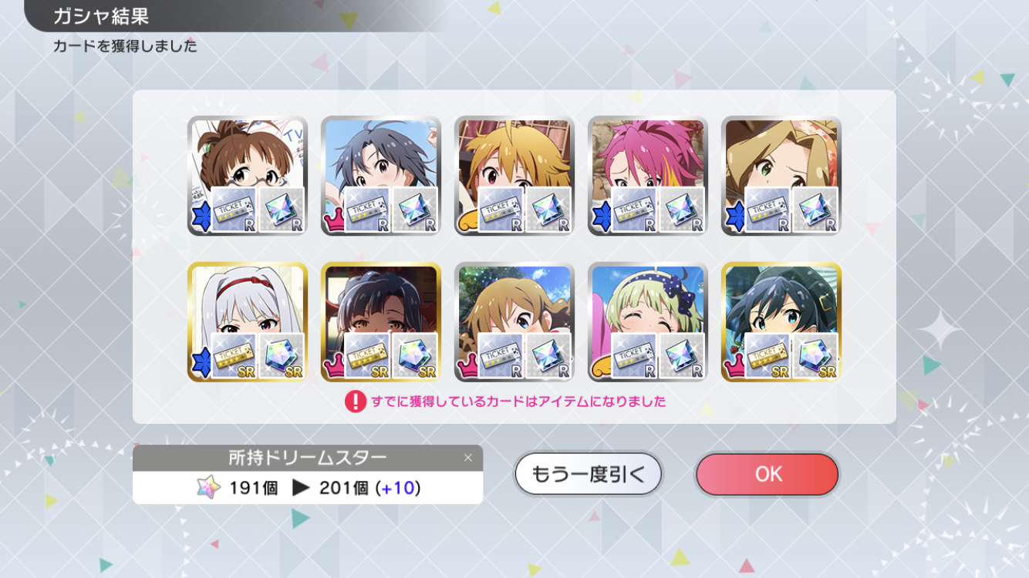This screenshot has height=578, width=1029.
Task: Select the glasses girl card thumbnail
Action: (x=248, y=176)
